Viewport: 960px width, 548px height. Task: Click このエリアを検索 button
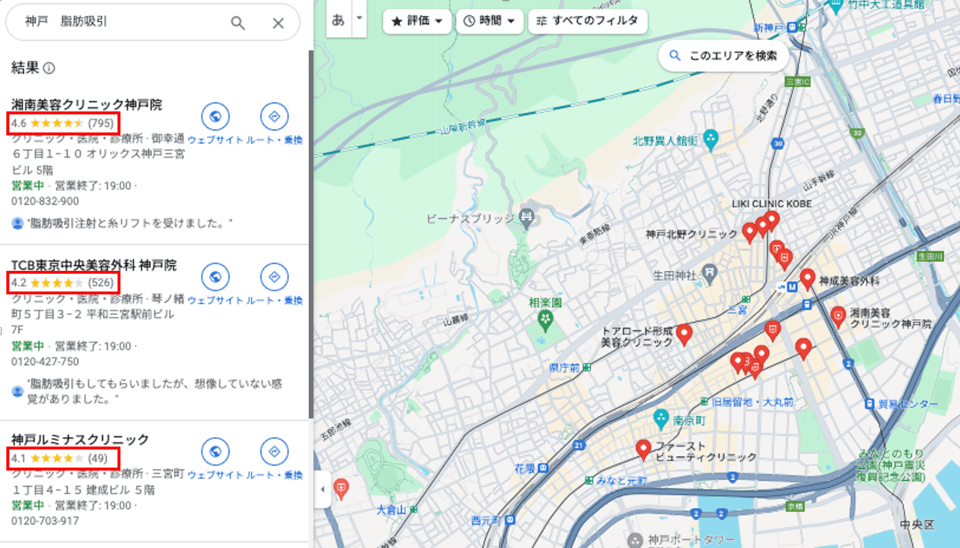coord(724,56)
